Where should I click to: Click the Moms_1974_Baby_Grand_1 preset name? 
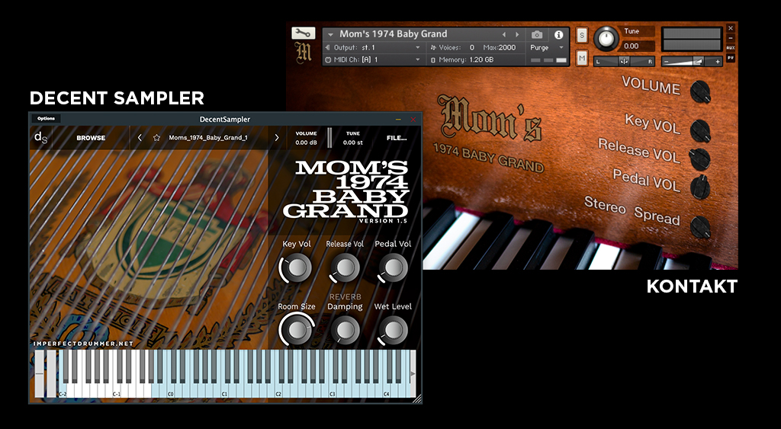208,138
